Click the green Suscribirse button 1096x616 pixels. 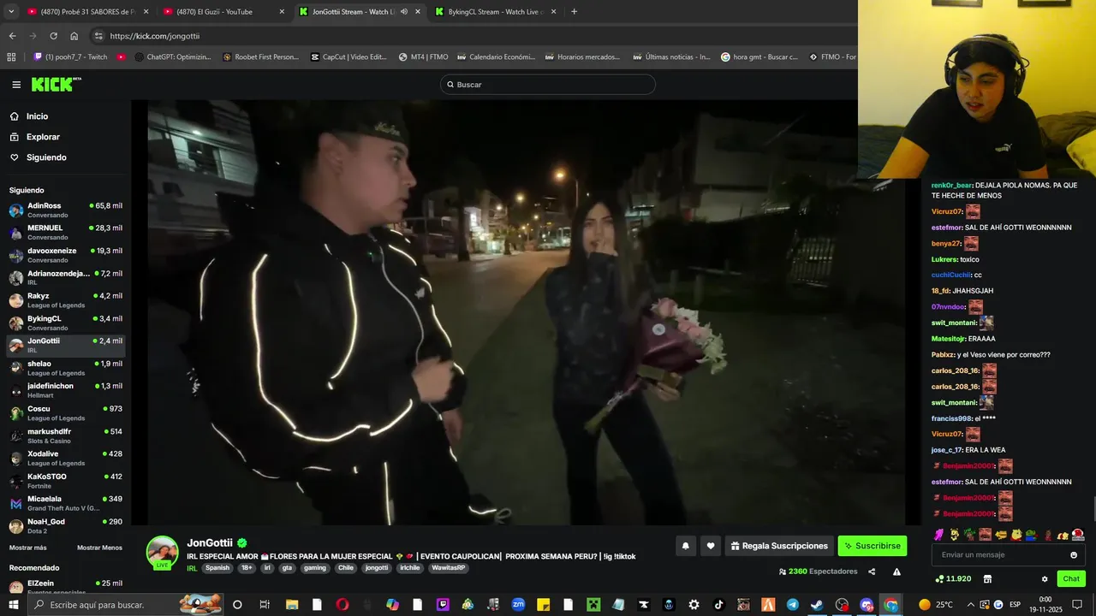coord(872,546)
